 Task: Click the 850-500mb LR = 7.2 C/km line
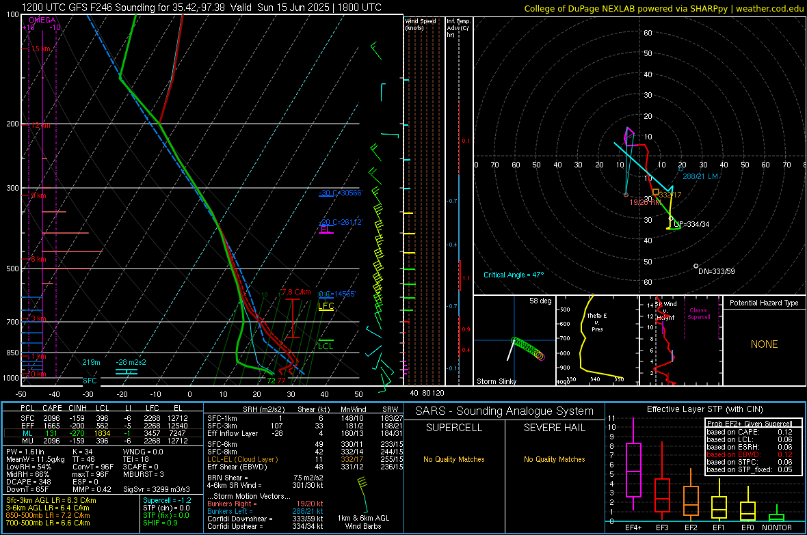point(48,515)
